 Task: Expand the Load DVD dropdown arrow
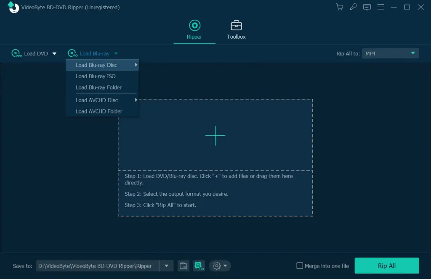54,54
